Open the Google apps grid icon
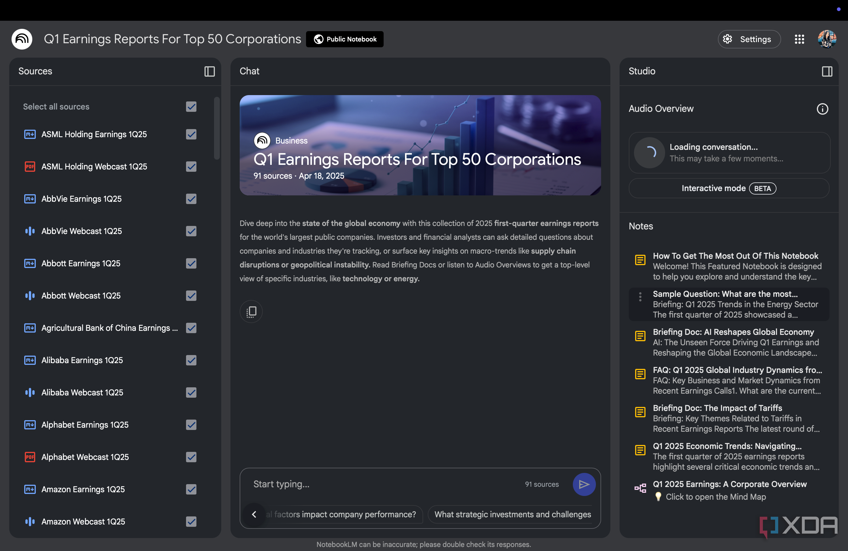Image resolution: width=848 pixels, height=551 pixels. coord(799,39)
